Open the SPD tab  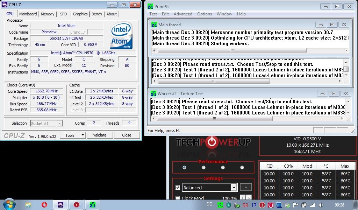(x=64, y=14)
